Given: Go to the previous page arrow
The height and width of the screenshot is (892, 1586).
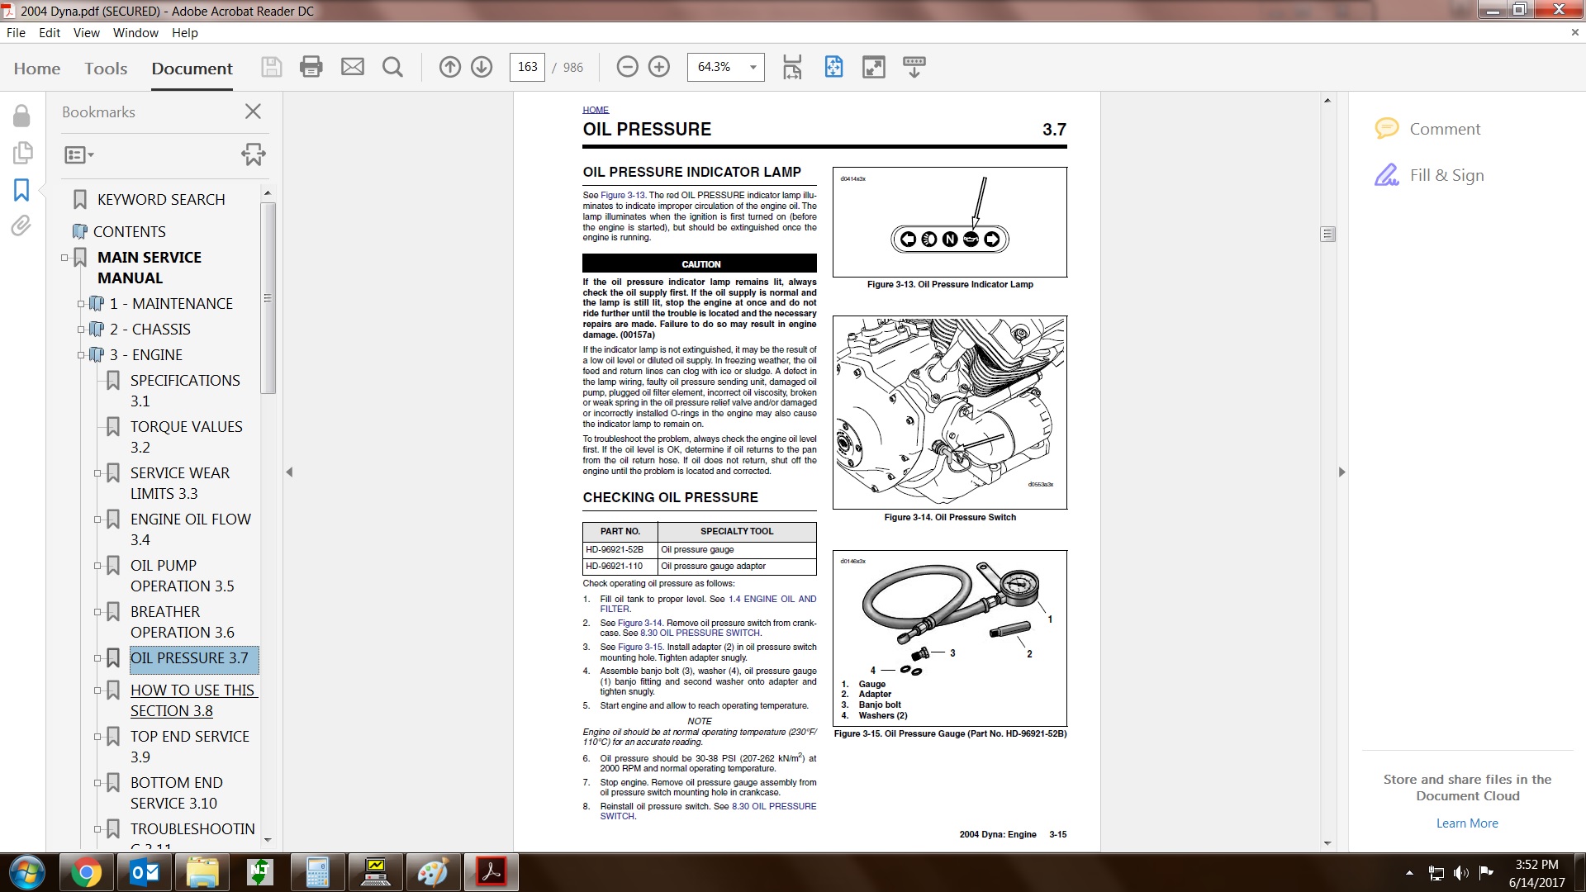Looking at the screenshot, I should tap(450, 67).
